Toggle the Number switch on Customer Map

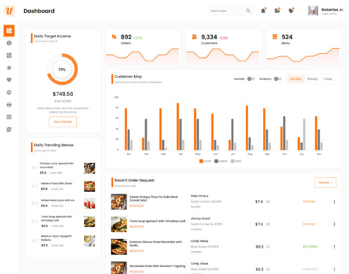(x=251, y=79)
